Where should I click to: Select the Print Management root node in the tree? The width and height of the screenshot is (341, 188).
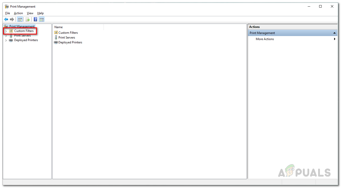22,26
